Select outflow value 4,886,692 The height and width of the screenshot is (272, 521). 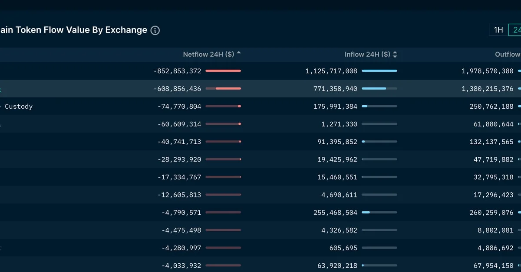495,249
